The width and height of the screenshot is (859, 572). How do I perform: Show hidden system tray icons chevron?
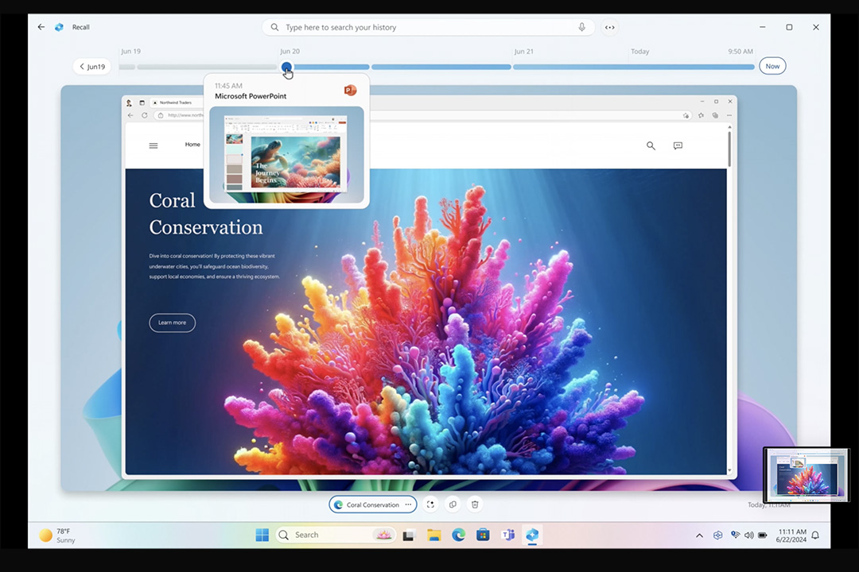click(699, 535)
